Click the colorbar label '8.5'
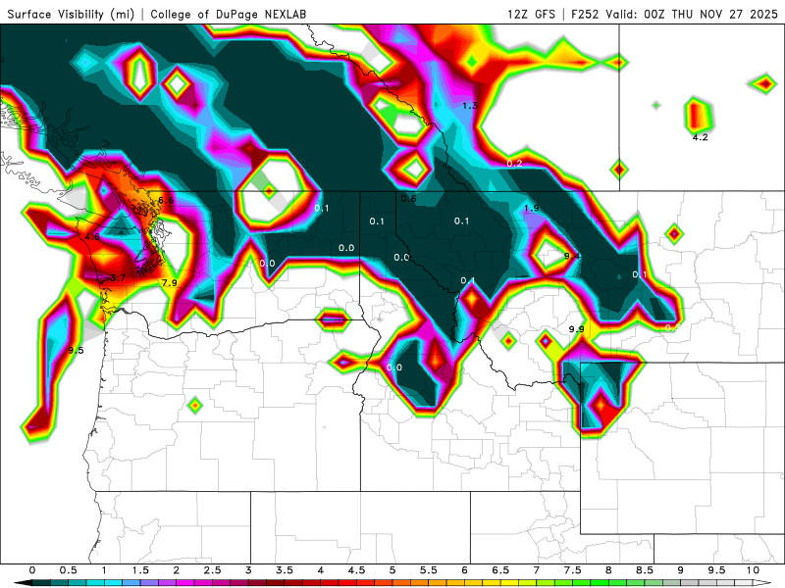 [x=645, y=570]
